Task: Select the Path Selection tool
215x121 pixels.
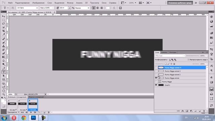Action: click(4, 76)
